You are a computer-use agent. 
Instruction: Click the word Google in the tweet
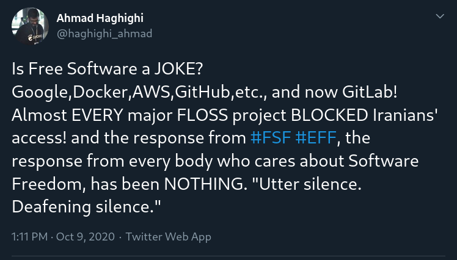coord(40,93)
